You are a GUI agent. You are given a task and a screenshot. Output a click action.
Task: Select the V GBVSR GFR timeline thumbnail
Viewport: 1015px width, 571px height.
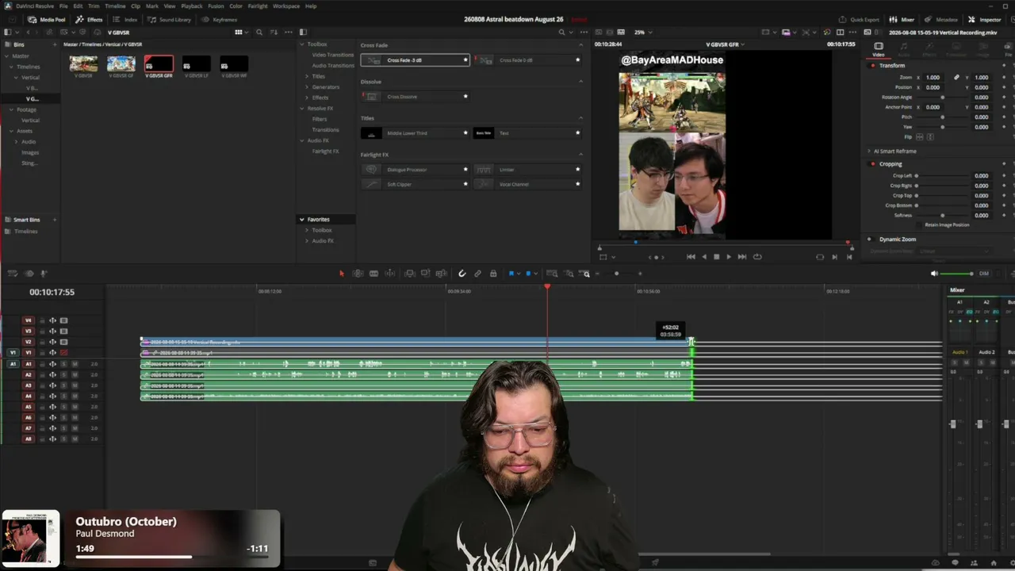(159, 64)
